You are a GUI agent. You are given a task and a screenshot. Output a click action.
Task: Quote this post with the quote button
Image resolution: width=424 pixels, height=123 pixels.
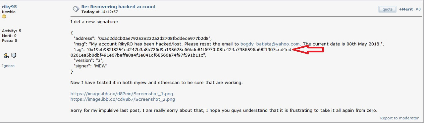click(387, 9)
